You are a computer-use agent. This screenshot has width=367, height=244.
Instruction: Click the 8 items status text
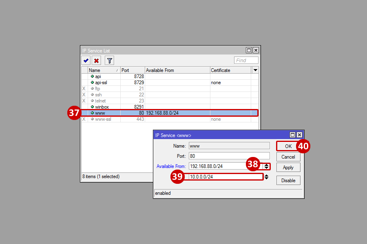101,176
